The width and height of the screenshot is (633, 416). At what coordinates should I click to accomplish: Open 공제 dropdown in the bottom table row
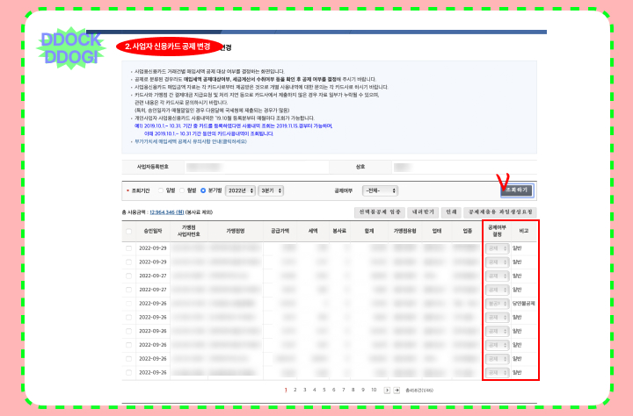click(x=497, y=372)
